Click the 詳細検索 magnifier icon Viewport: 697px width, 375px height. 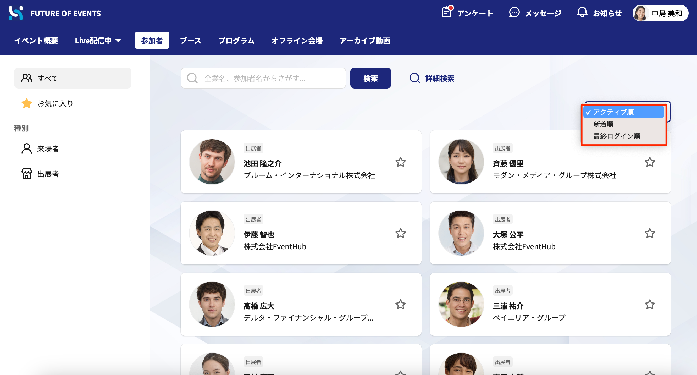[x=414, y=78]
